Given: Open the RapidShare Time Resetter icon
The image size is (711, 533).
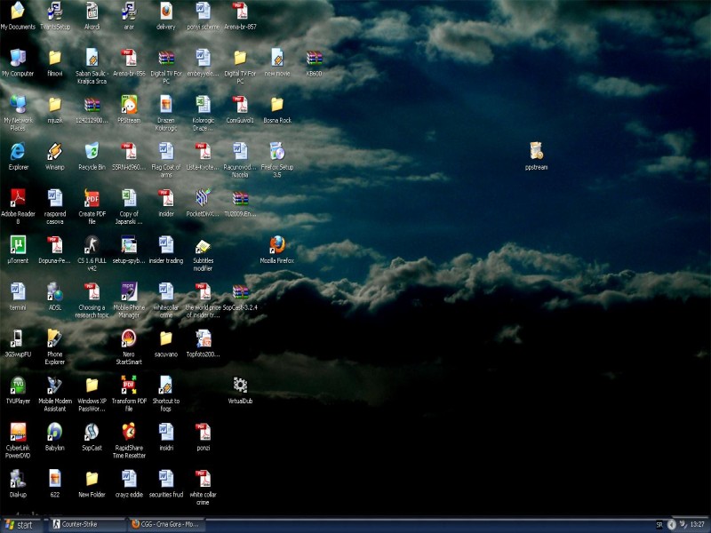Looking at the screenshot, I should [x=129, y=432].
